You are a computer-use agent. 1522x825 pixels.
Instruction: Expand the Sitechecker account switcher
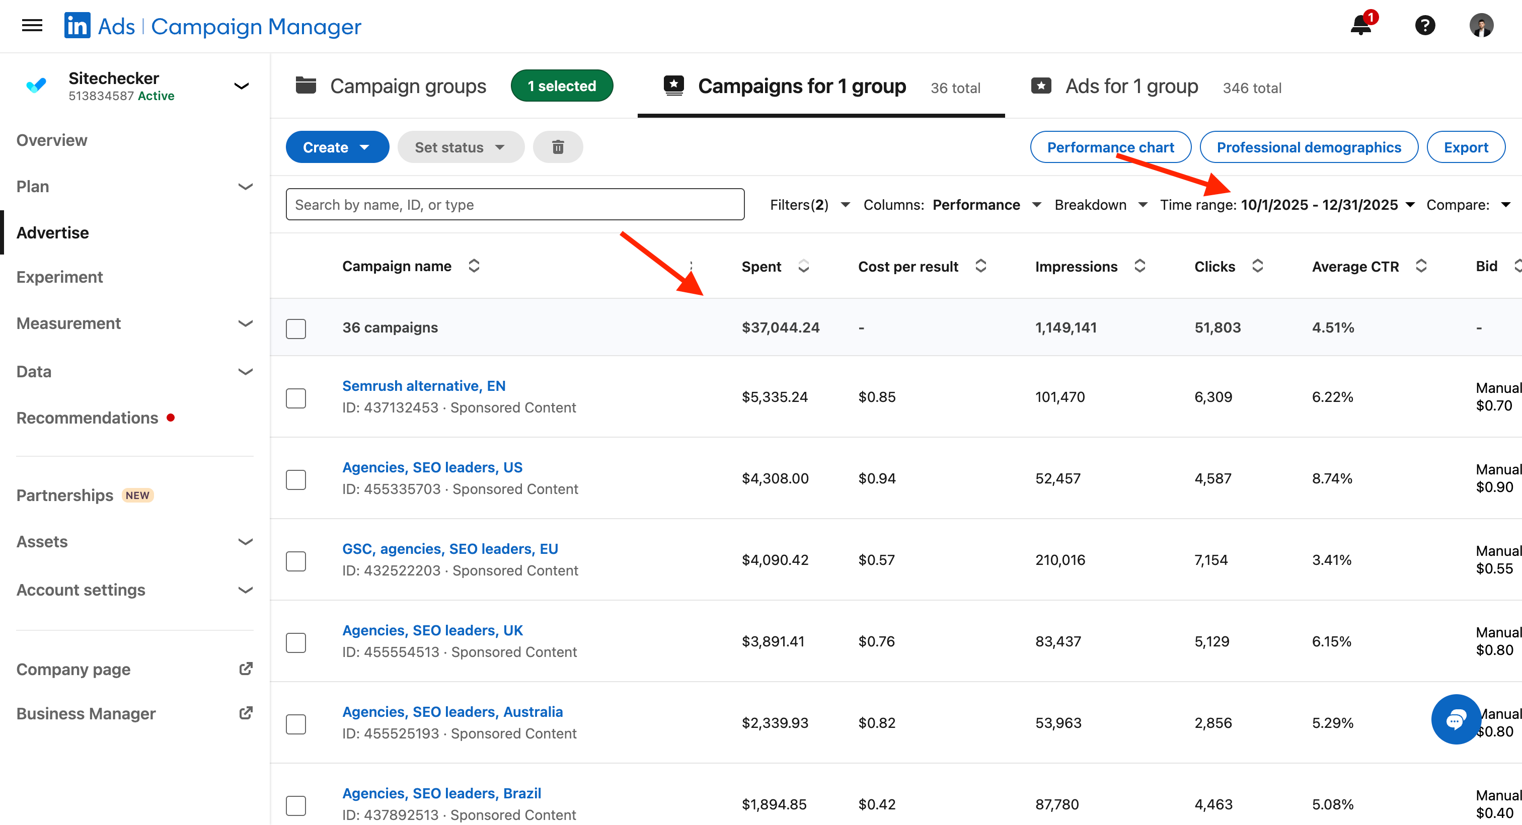[241, 86]
